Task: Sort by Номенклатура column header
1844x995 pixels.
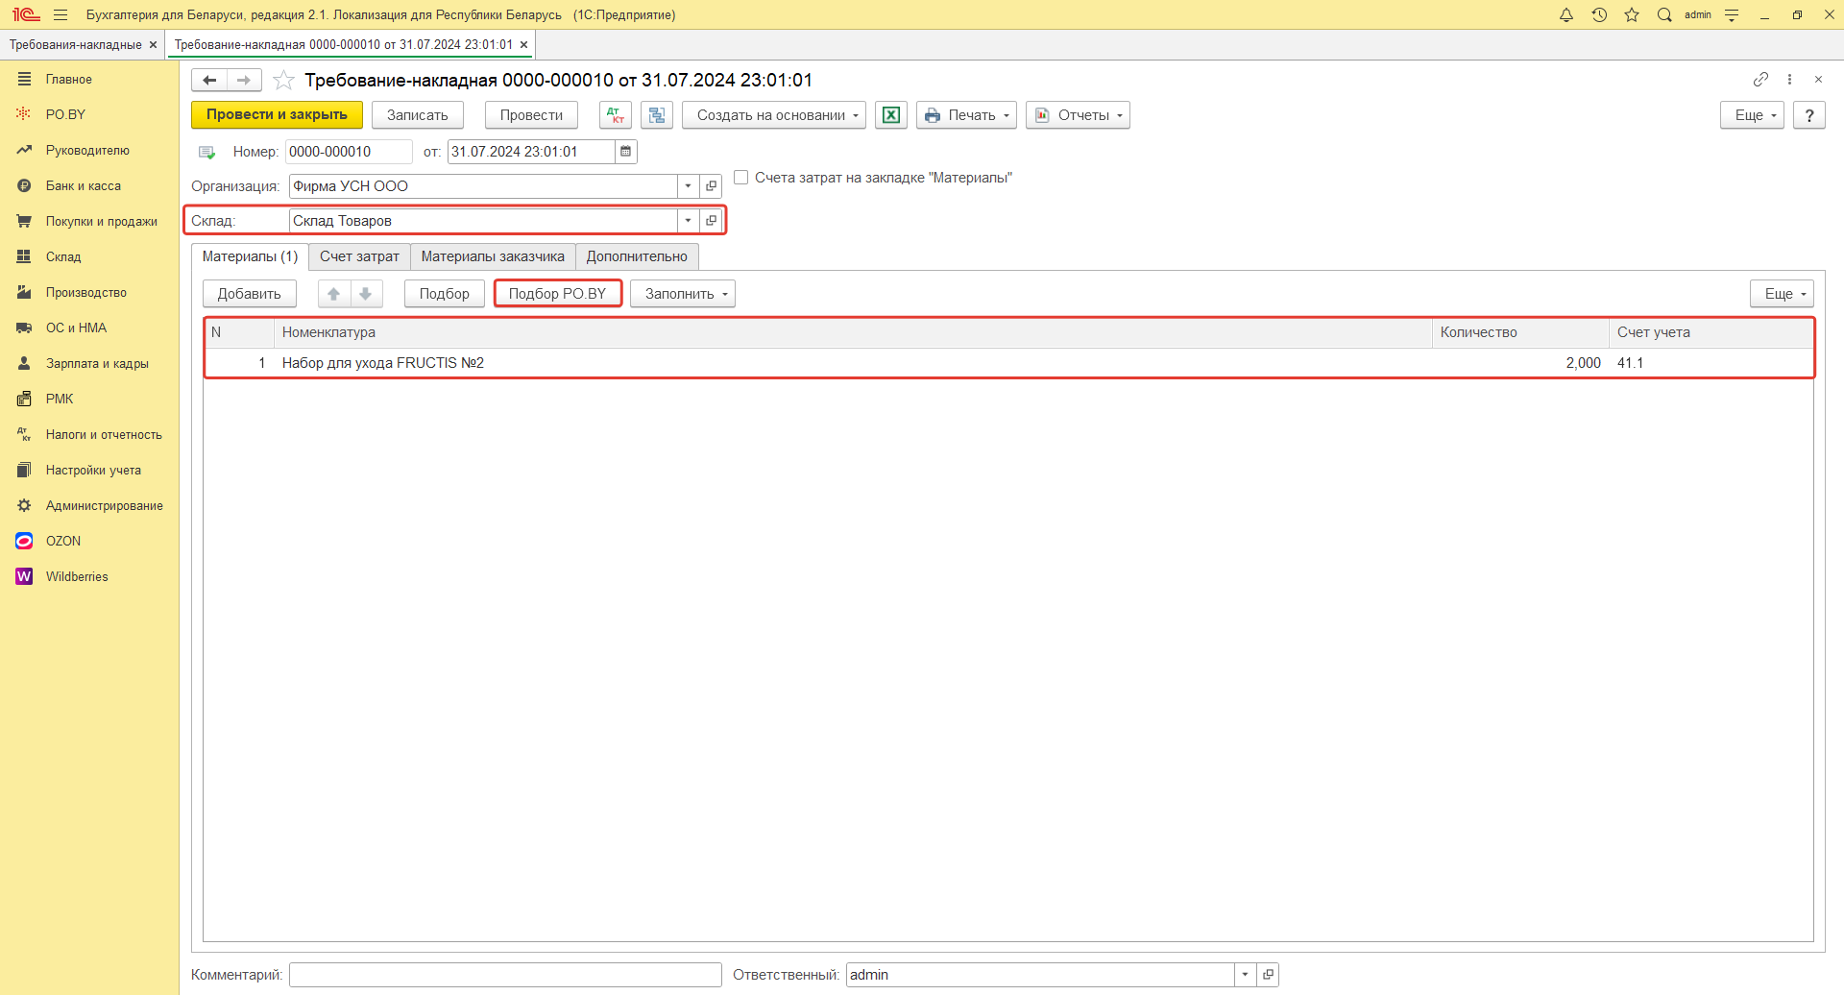Action: (x=853, y=332)
